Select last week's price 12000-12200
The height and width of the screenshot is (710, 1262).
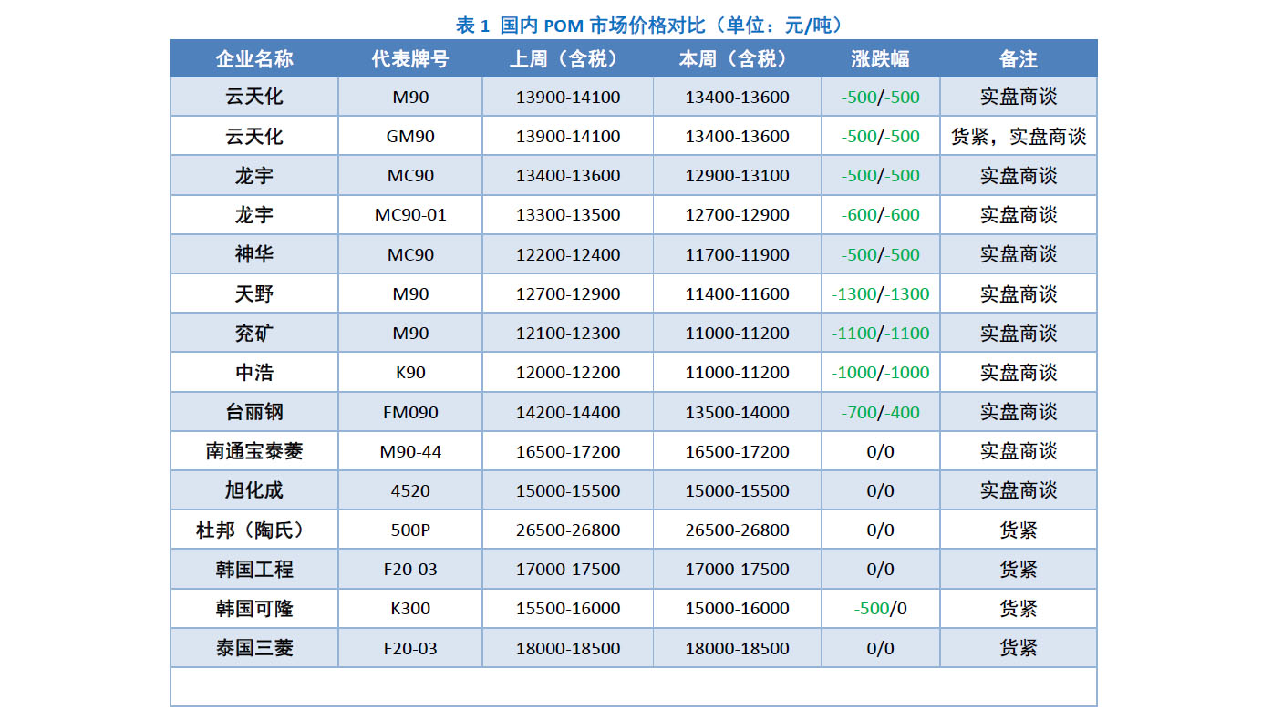pos(568,373)
